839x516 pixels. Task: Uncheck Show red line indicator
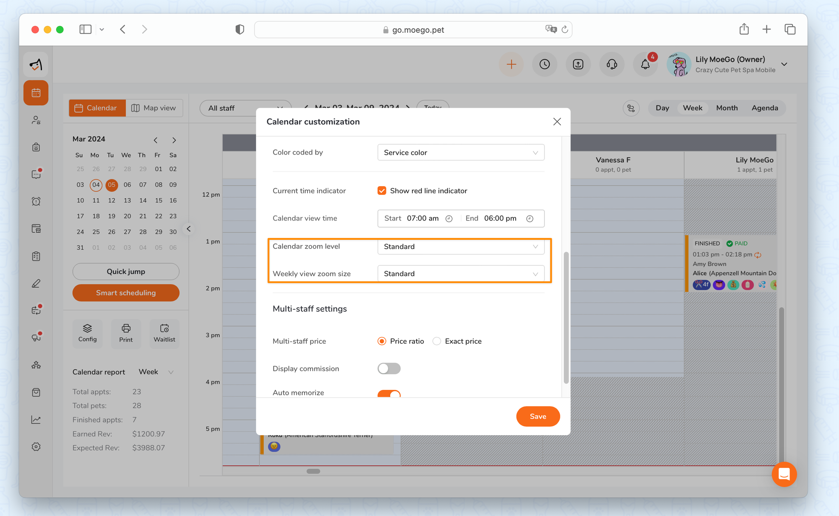point(382,191)
